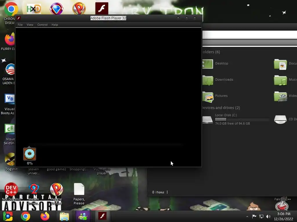Open the Help menu in Flash Player

[x=55, y=25]
